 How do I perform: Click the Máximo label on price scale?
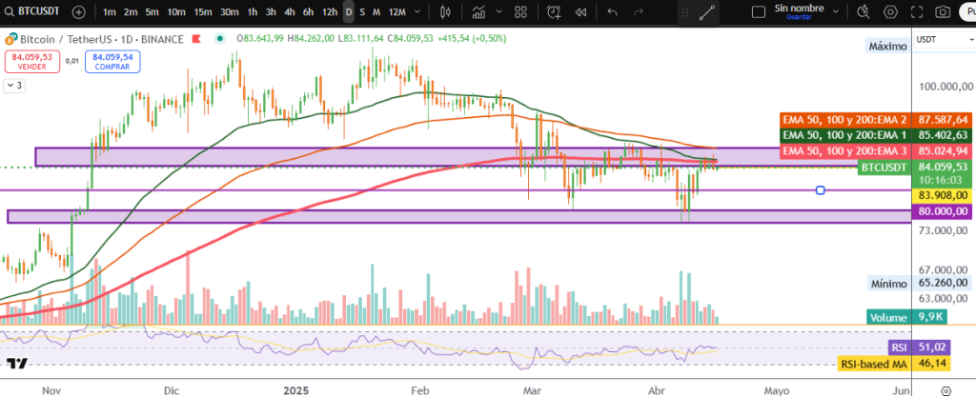pos(888,46)
